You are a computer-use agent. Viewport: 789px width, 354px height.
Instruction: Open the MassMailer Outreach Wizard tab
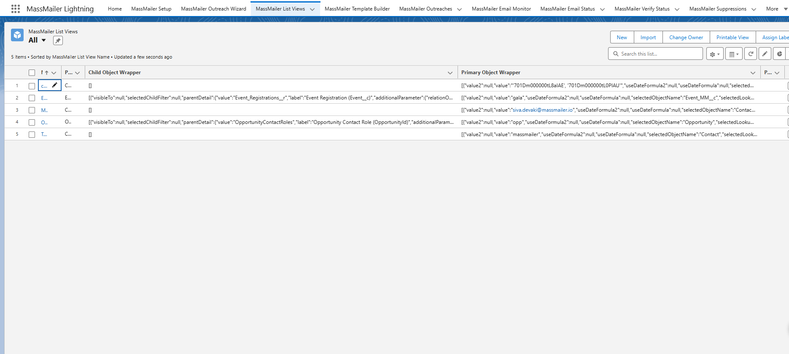coord(213,9)
